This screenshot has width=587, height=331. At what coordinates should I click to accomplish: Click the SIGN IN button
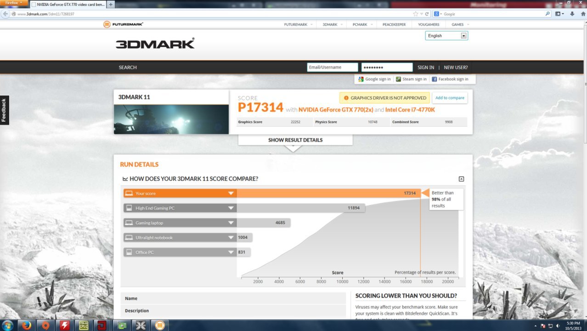coord(426,67)
